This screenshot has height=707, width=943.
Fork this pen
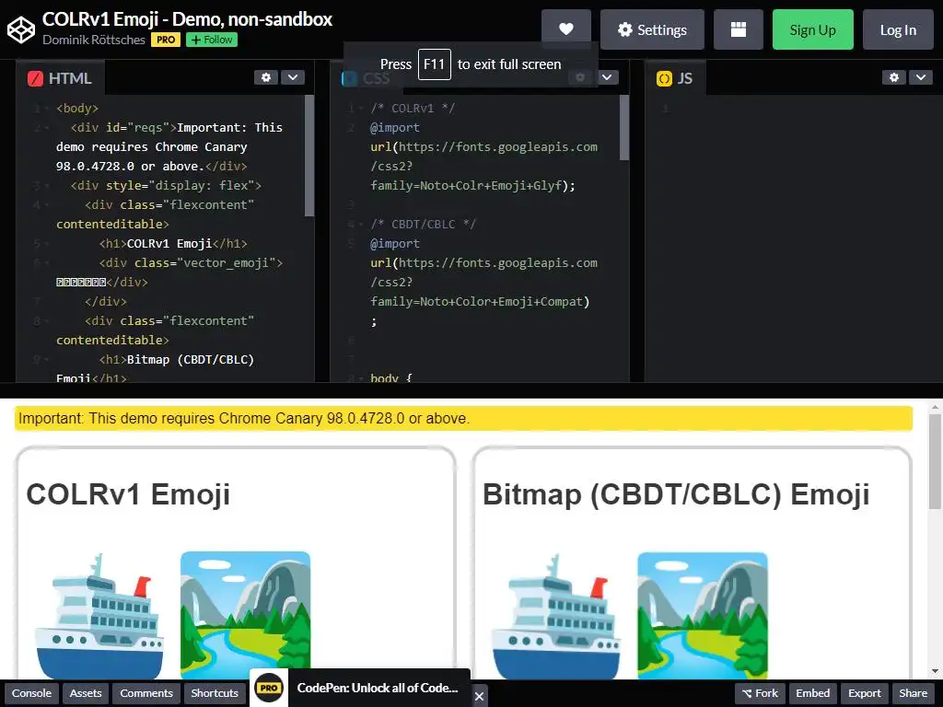[760, 693]
